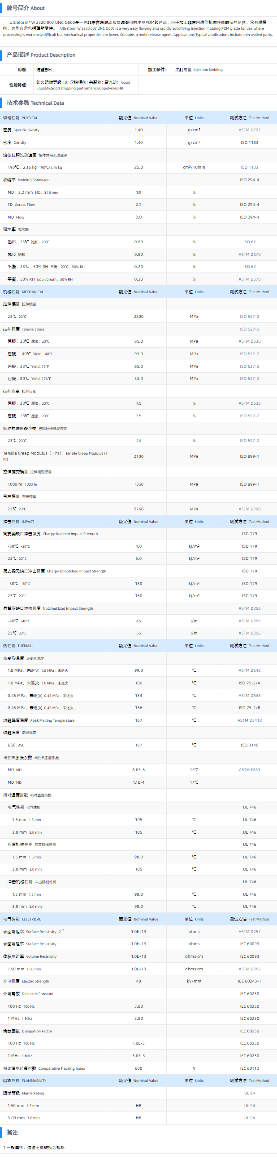277x1157 pixels.
Task: Click ISO 1183 in the Density row
Action: click(249, 143)
